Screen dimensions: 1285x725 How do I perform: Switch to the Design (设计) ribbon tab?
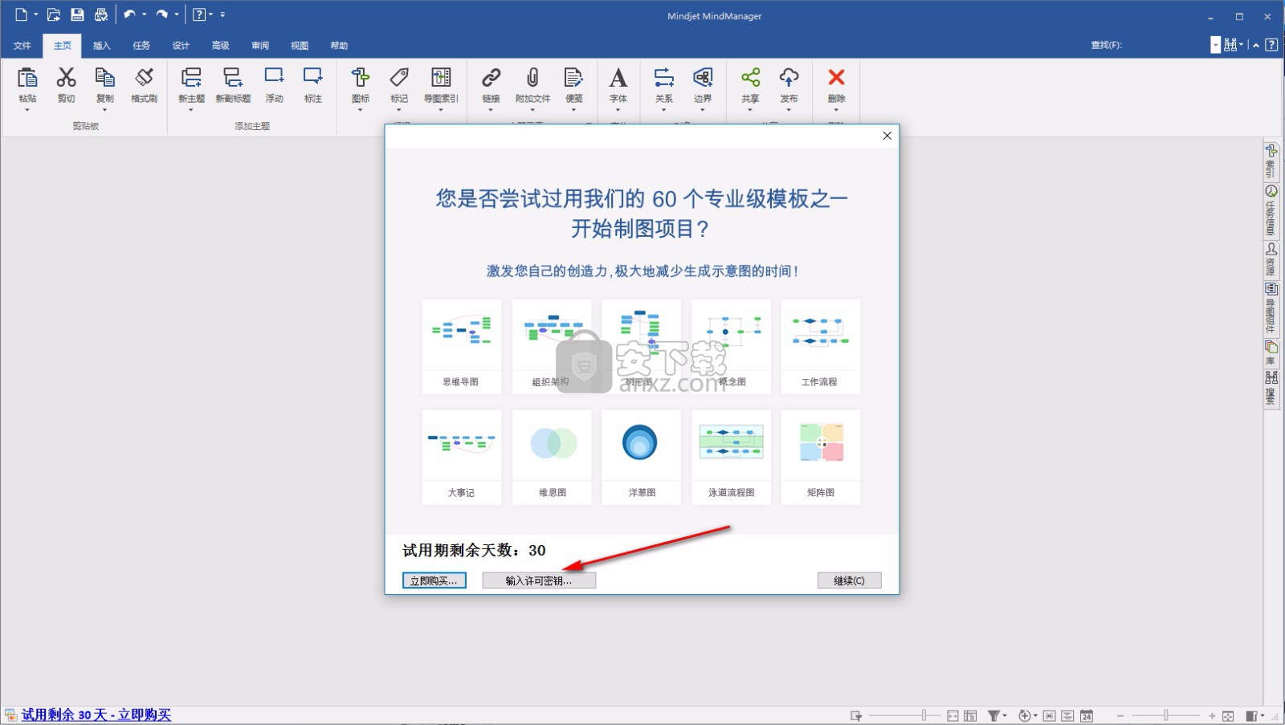pos(181,46)
